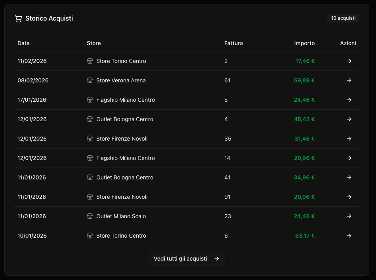Click arrow for invoice 91 purchase
376x280 pixels.
click(349, 197)
